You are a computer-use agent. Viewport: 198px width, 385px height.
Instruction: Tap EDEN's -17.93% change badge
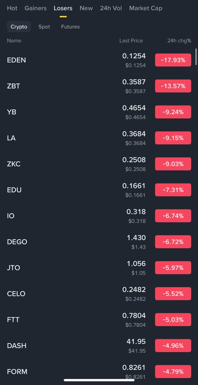173,60
